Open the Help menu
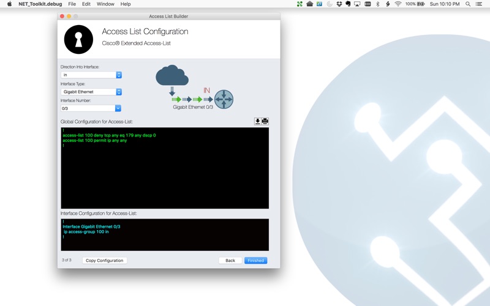The image size is (490, 306). click(x=126, y=4)
